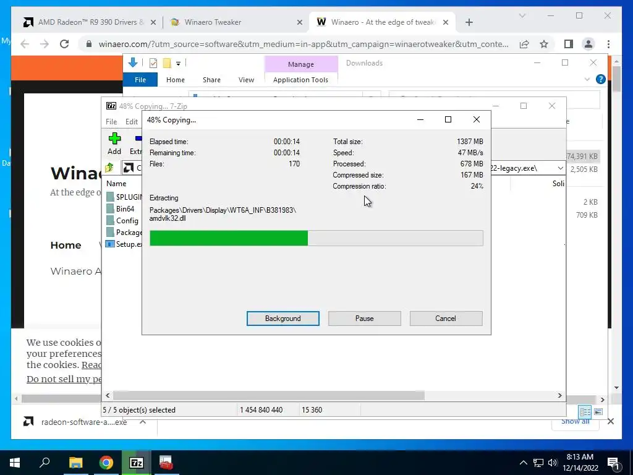Cancel the copying operation
The height and width of the screenshot is (475, 633).
(x=446, y=319)
